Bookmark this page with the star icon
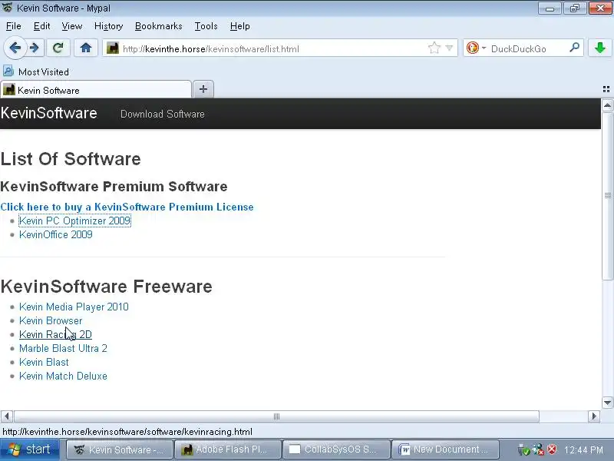The width and height of the screenshot is (614, 461). click(434, 48)
